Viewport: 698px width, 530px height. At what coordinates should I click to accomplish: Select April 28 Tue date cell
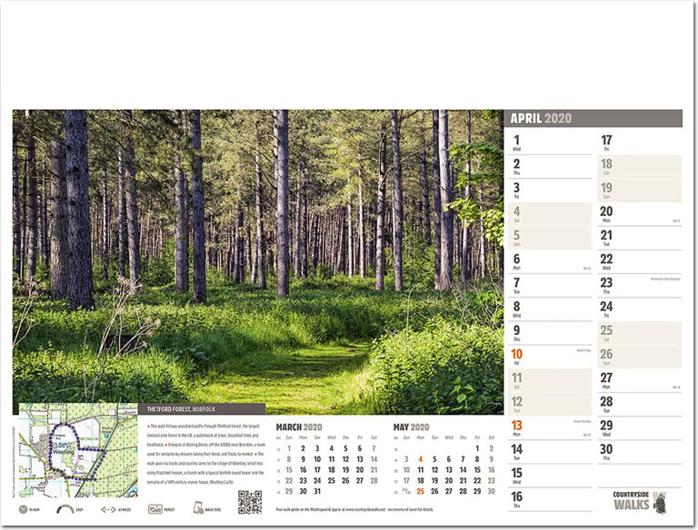(x=639, y=404)
